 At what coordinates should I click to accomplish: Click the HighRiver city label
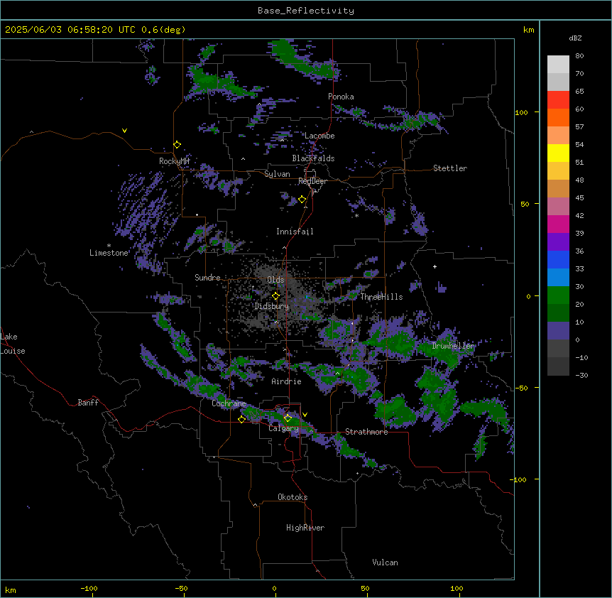(305, 528)
